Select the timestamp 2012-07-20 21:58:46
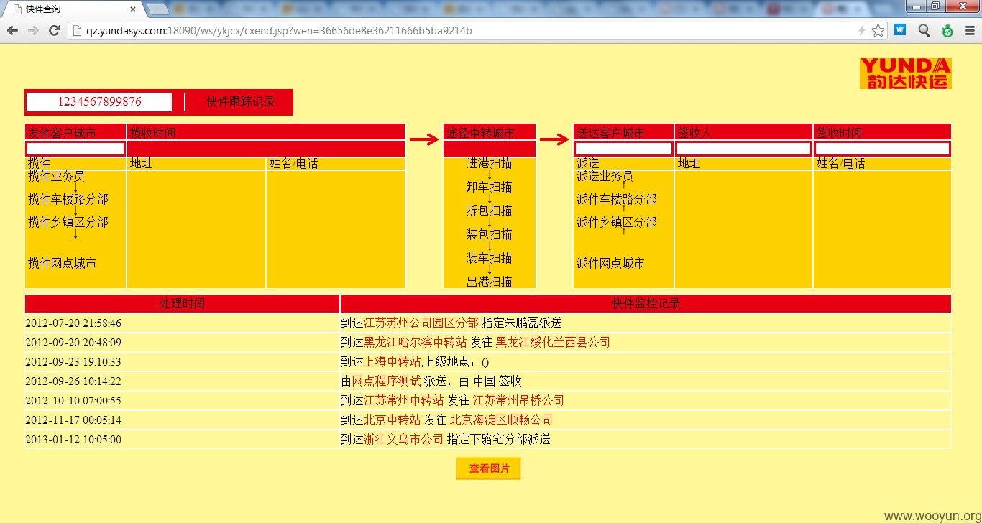This screenshot has height=523, width=982. (x=73, y=323)
